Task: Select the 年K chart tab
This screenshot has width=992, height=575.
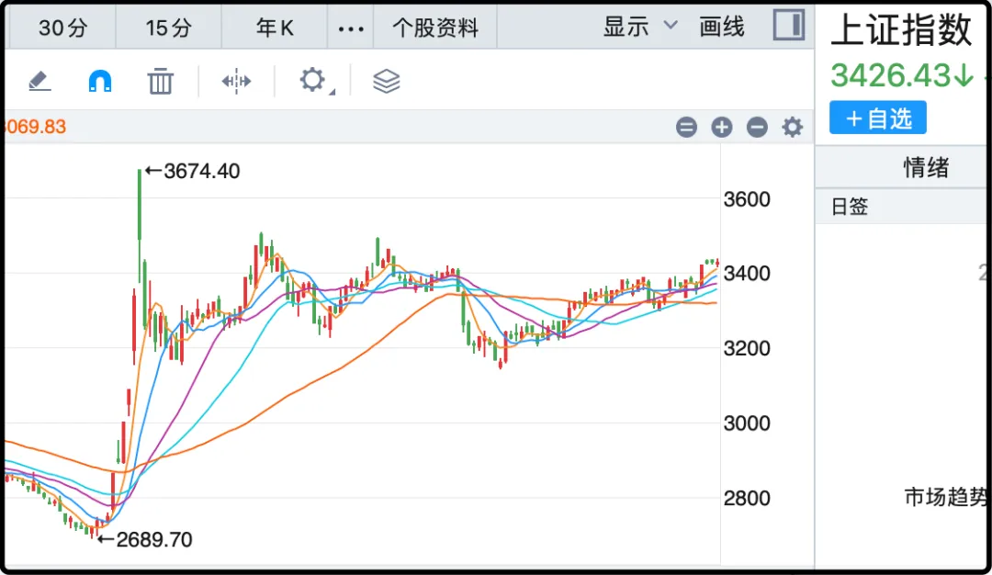Action: pyautogui.click(x=275, y=28)
